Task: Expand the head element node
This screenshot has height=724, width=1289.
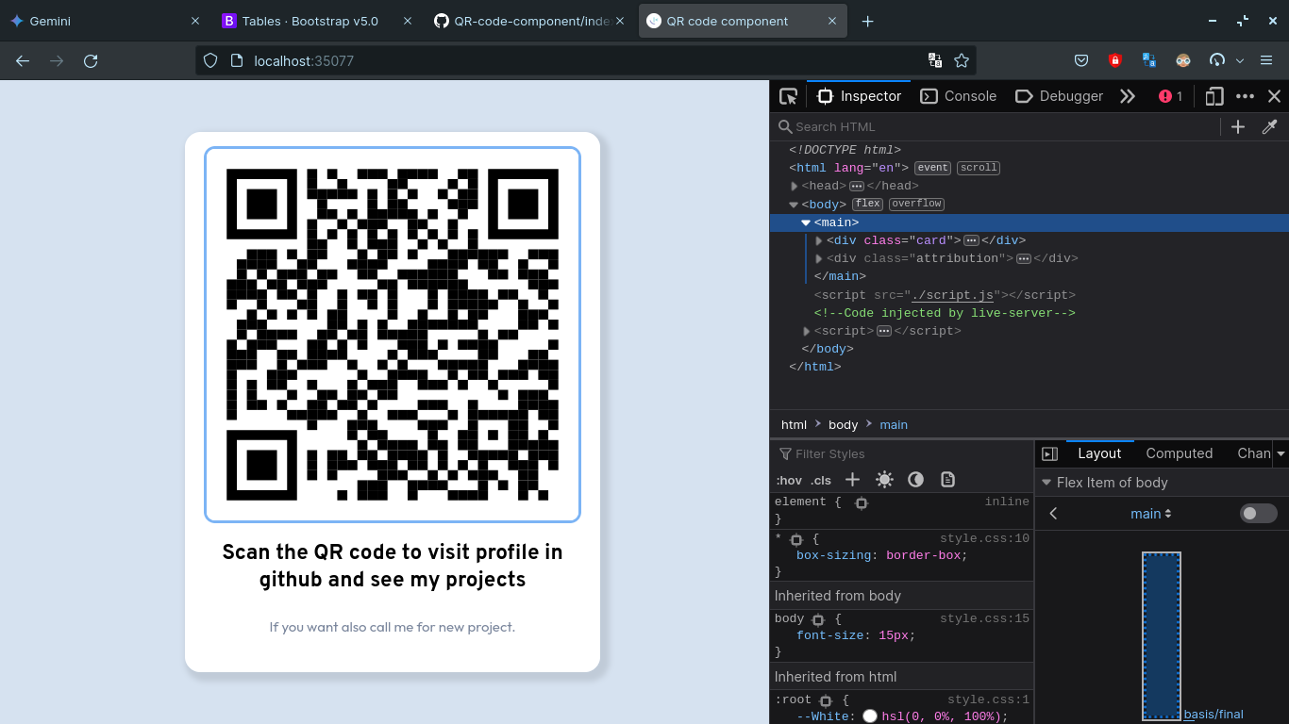Action: (x=795, y=187)
